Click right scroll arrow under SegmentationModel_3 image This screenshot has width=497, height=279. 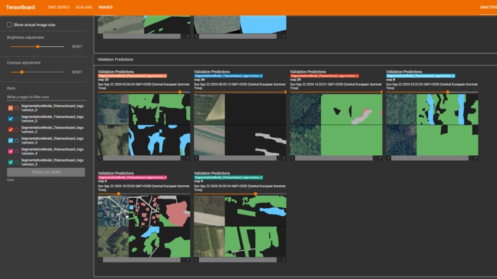[x=476, y=158]
